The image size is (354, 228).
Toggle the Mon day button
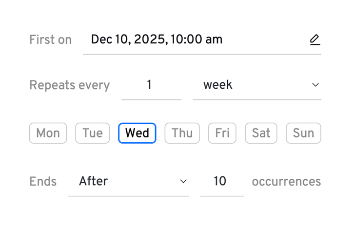(x=48, y=133)
